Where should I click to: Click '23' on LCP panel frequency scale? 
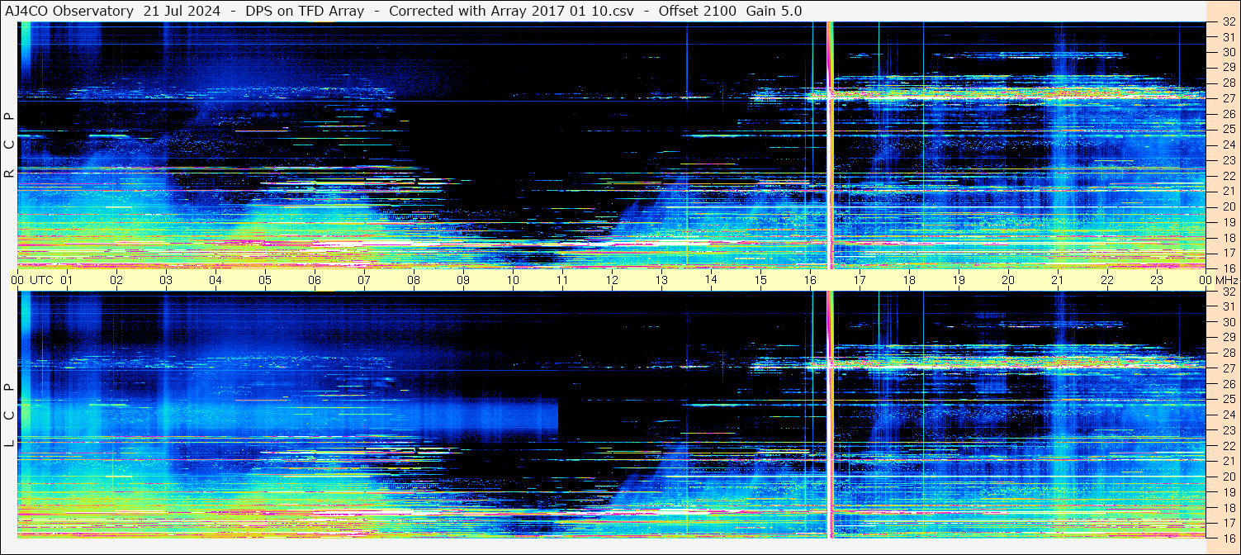point(1229,430)
